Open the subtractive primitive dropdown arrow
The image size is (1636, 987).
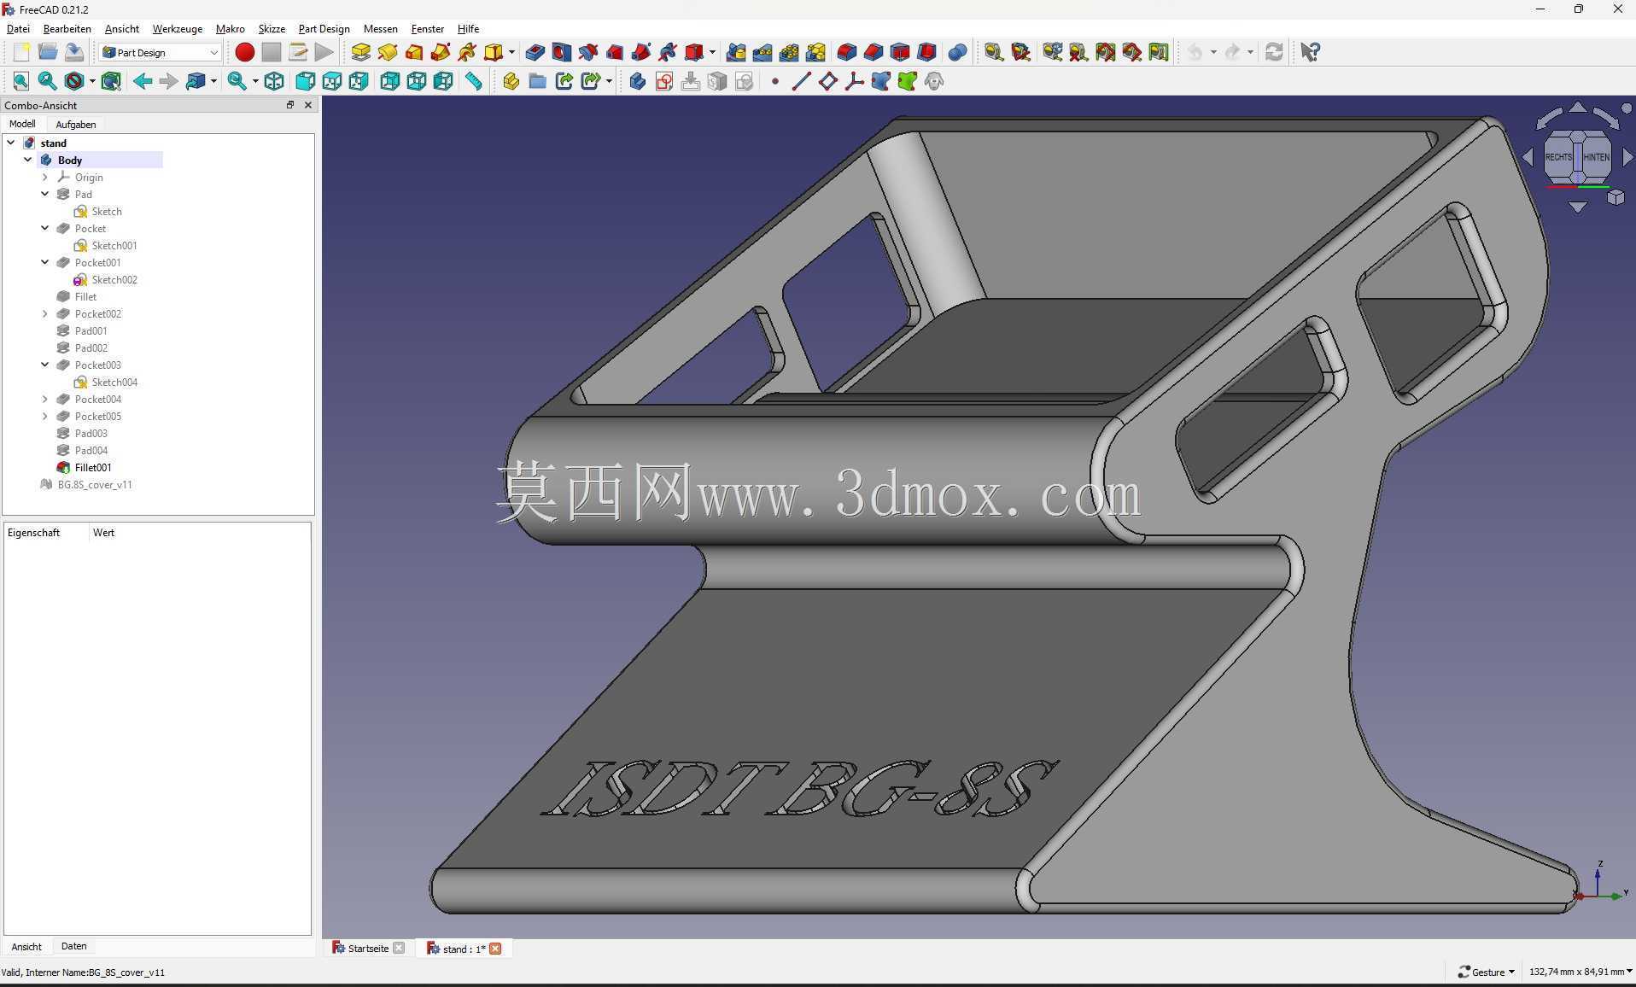coord(712,52)
